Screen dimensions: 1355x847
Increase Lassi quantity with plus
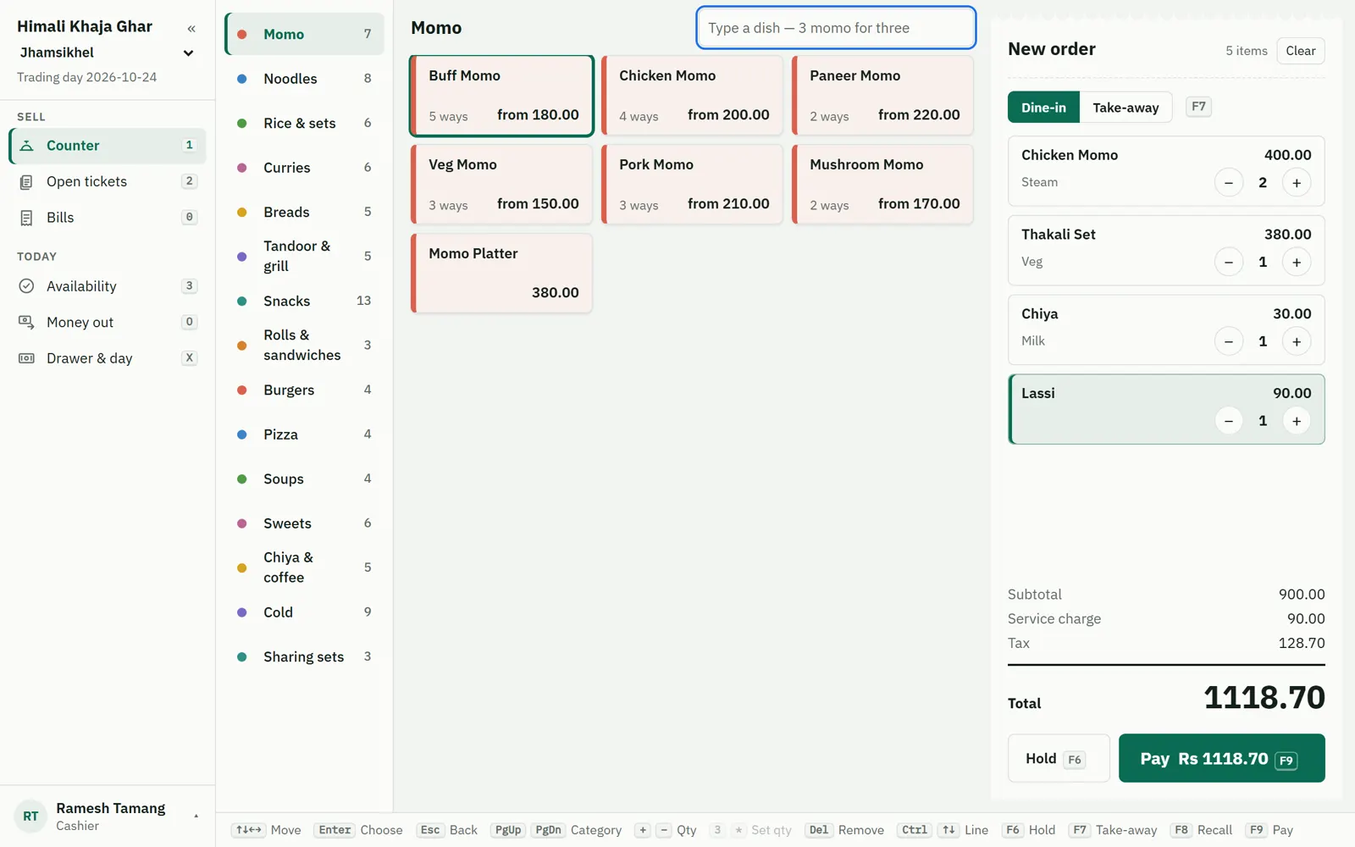[1296, 421]
